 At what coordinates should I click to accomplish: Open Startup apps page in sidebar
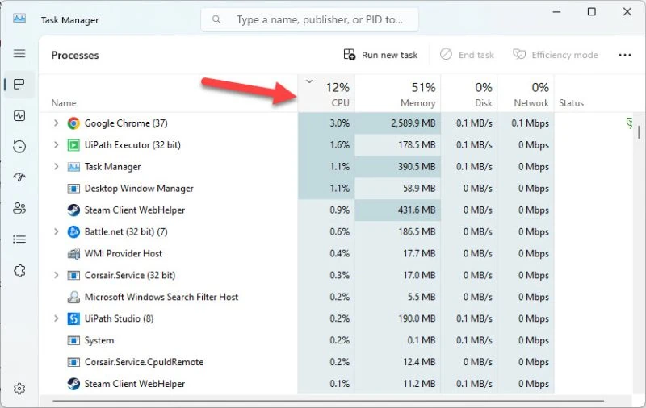click(19, 177)
